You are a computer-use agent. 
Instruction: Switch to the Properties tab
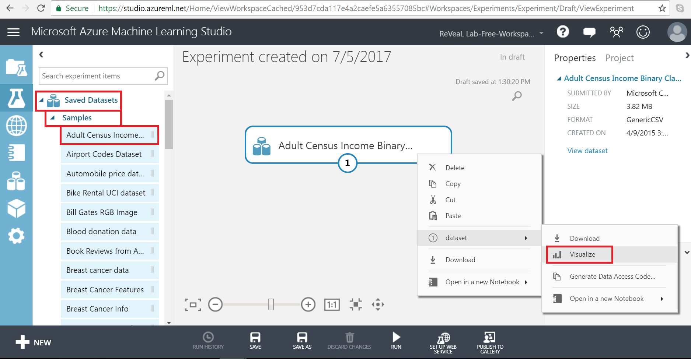click(575, 58)
